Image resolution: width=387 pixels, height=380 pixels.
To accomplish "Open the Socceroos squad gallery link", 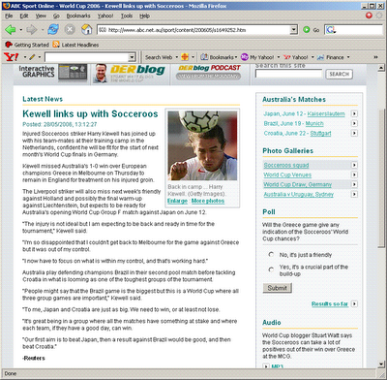I will [x=286, y=165].
